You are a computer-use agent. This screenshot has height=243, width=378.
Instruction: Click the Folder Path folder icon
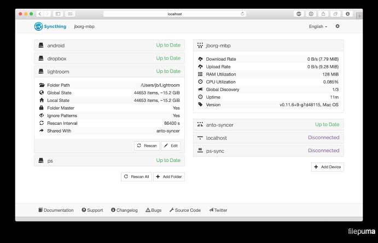(x=42, y=85)
